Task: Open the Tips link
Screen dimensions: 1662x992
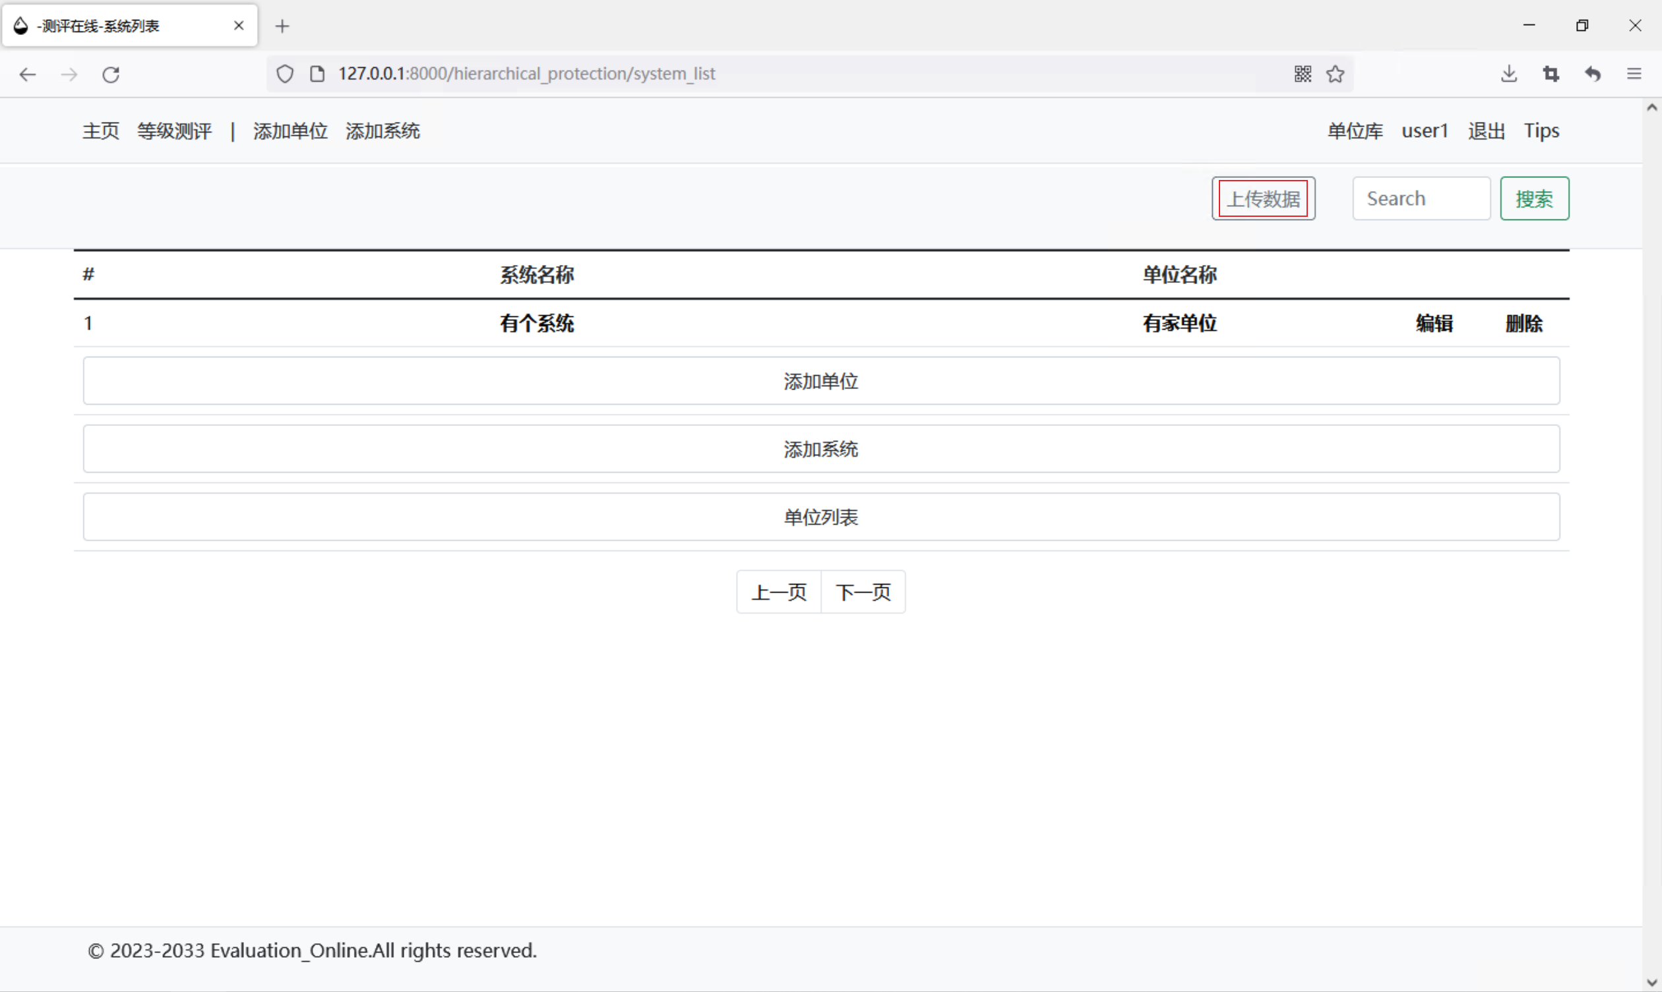Action: pos(1541,131)
